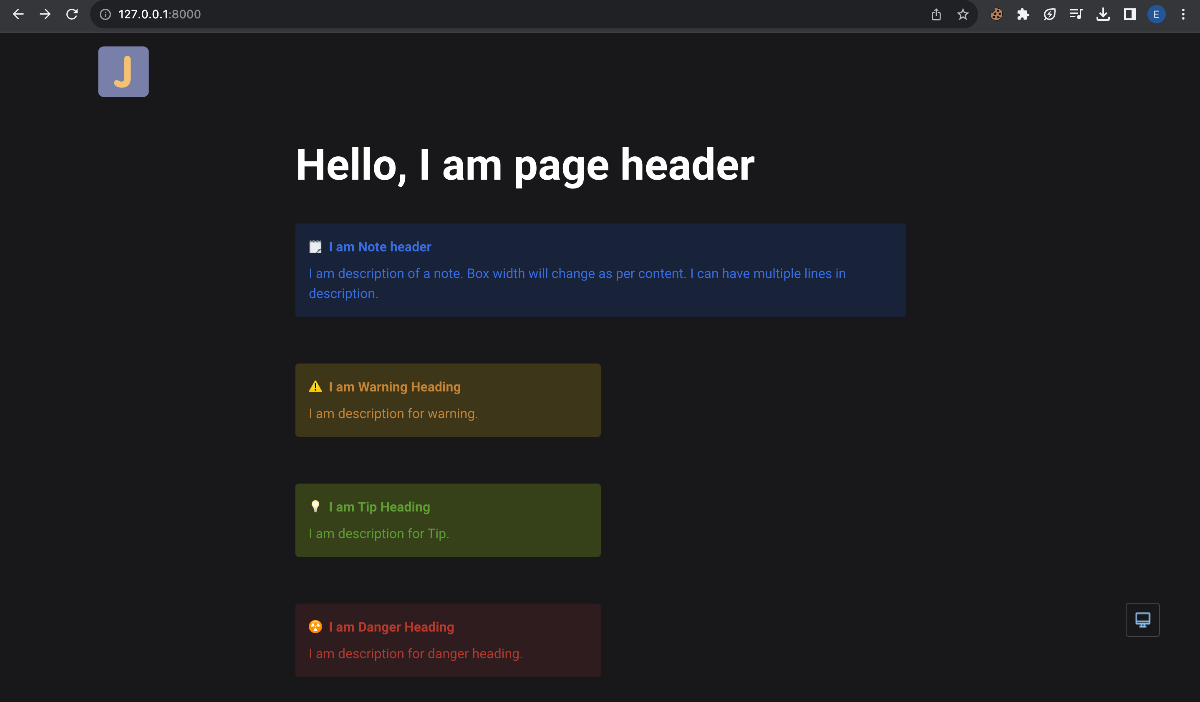The width and height of the screenshot is (1200, 702).
Task: Show browser downloads
Action: [1103, 14]
